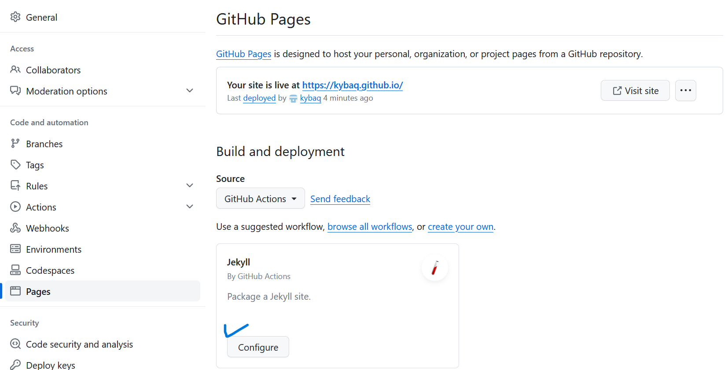Image resolution: width=728 pixels, height=370 pixels.
Task: Click the Collaborators people icon
Action: click(x=15, y=70)
